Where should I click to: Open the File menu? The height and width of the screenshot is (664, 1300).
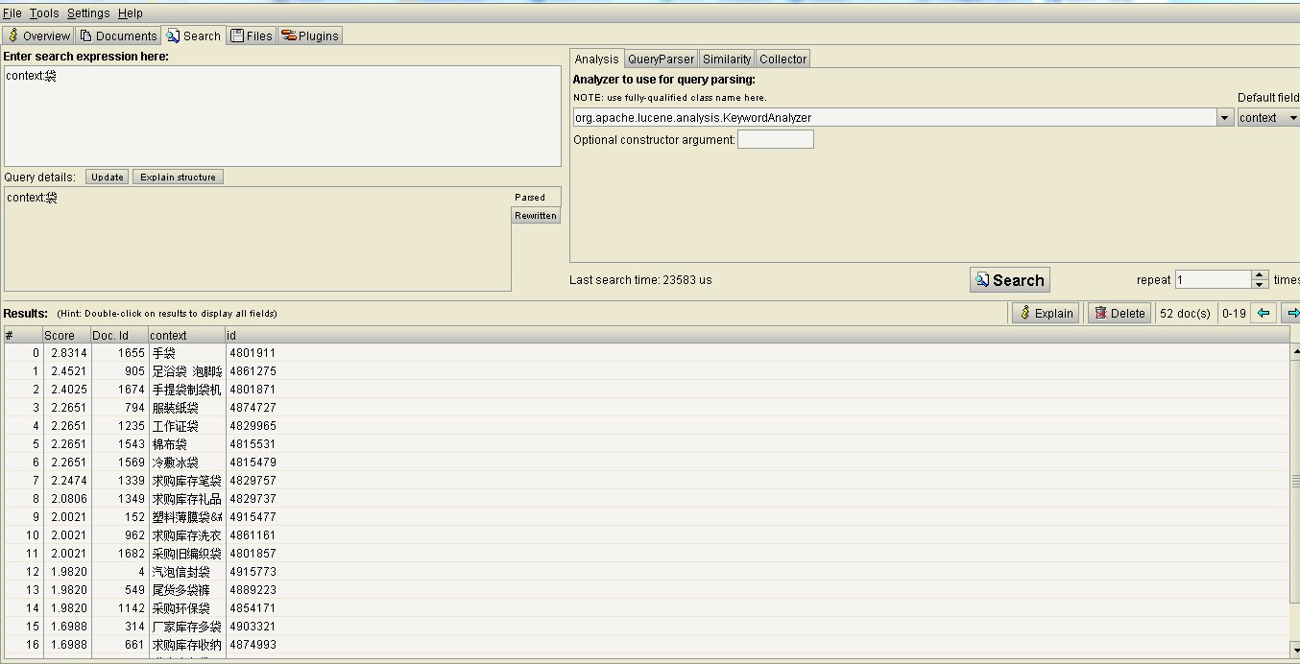[12, 12]
